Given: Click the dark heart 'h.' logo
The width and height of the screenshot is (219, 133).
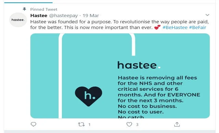Looking at the screenshot, I should [89, 96].
